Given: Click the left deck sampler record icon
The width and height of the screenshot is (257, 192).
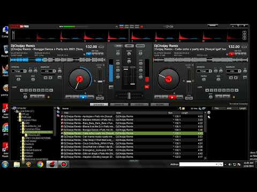Looking at the screenshot, I should 59,77.
